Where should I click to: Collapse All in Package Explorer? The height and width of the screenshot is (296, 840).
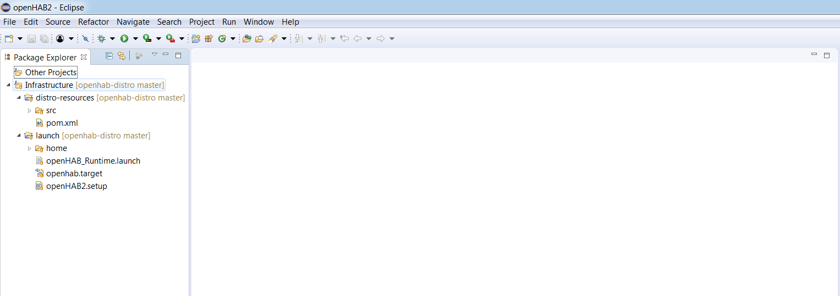click(109, 55)
